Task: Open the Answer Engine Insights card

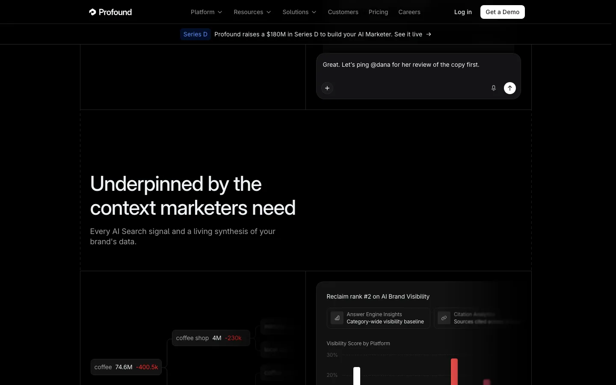Action: tap(379, 318)
